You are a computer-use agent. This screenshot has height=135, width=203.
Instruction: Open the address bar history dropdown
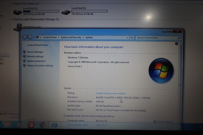pyautogui.click(x=127, y=37)
